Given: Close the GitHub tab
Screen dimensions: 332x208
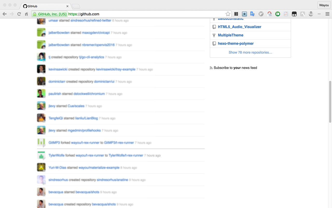Looking at the screenshot, I should click(67, 6).
